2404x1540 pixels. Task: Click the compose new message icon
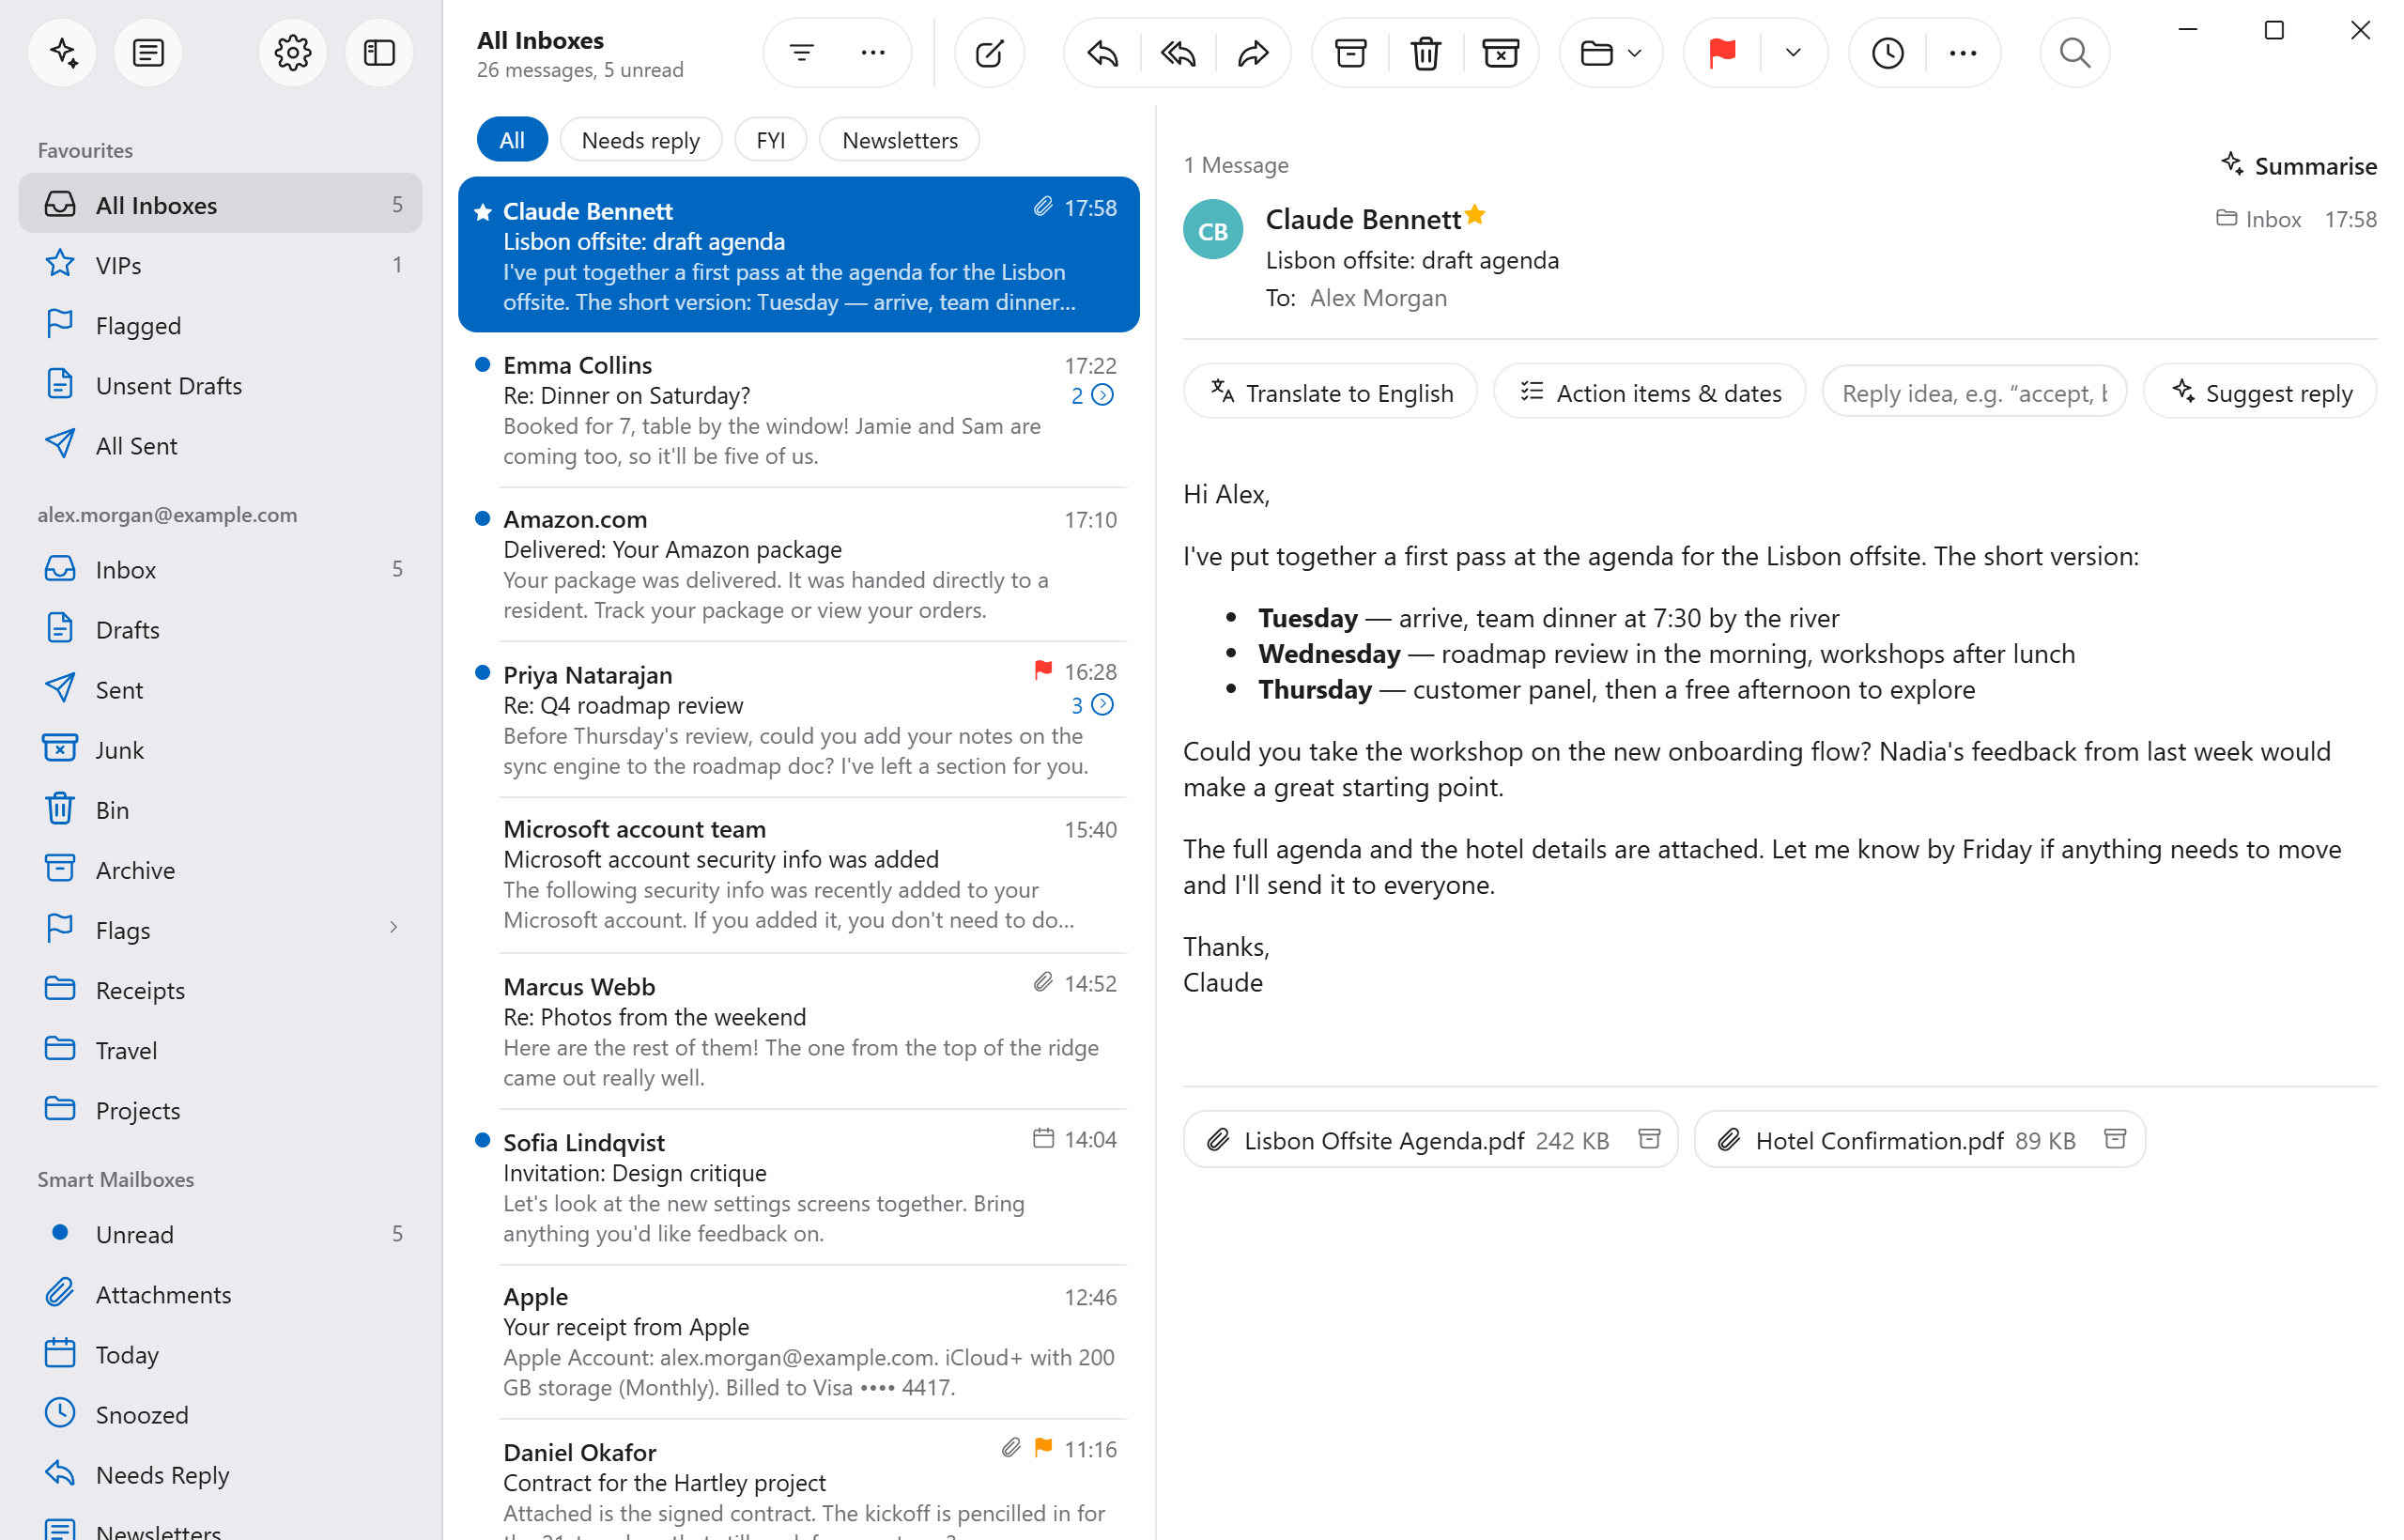[988, 53]
